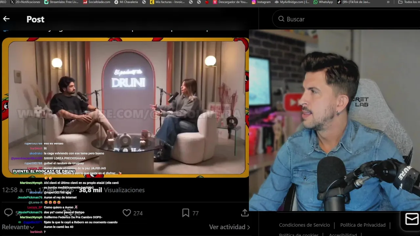Show more bookmarks with the double chevron
This screenshot has width=420, height=236.
[388, 2]
